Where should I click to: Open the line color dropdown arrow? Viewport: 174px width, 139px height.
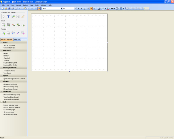click(x=101, y=8)
